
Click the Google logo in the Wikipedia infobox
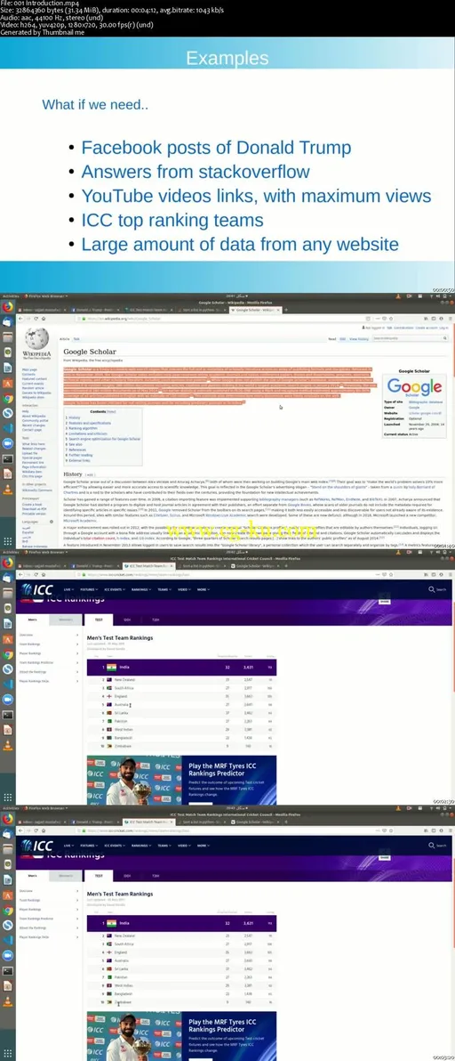coord(414,388)
